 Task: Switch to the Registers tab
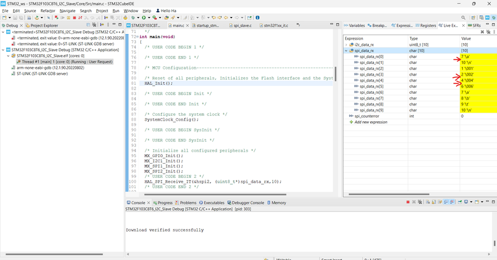click(427, 26)
